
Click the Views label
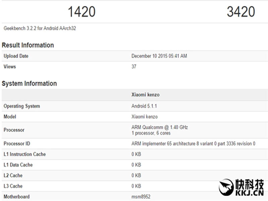point(10,67)
